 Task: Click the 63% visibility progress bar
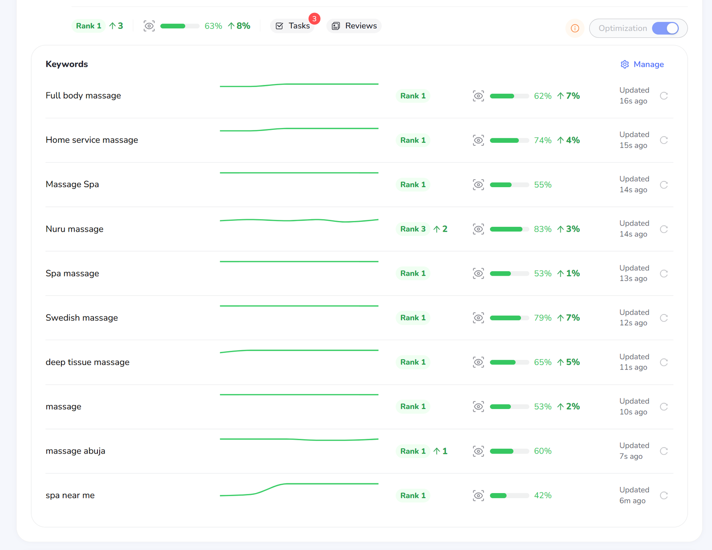(x=180, y=26)
